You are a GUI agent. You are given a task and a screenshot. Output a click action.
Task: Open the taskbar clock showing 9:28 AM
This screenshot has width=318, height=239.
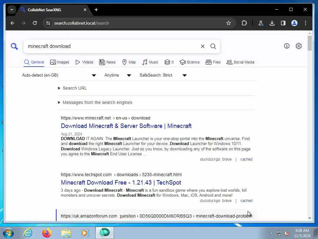(302, 233)
